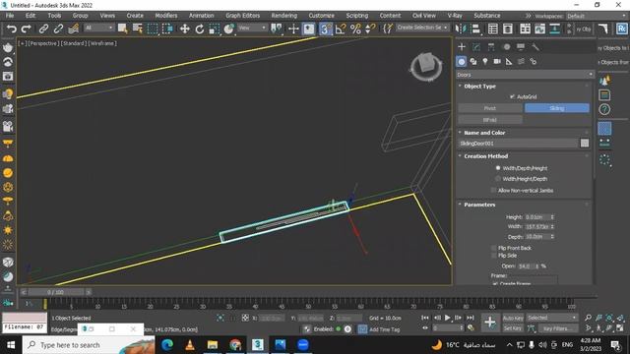The height and width of the screenshot is (354, 630).
Task: Click the Play Animation button
Action: click(x=447, y=318)
